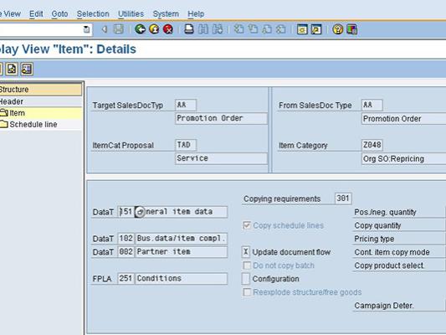Click the Find Next binoculars icon

tap(218, 29)
